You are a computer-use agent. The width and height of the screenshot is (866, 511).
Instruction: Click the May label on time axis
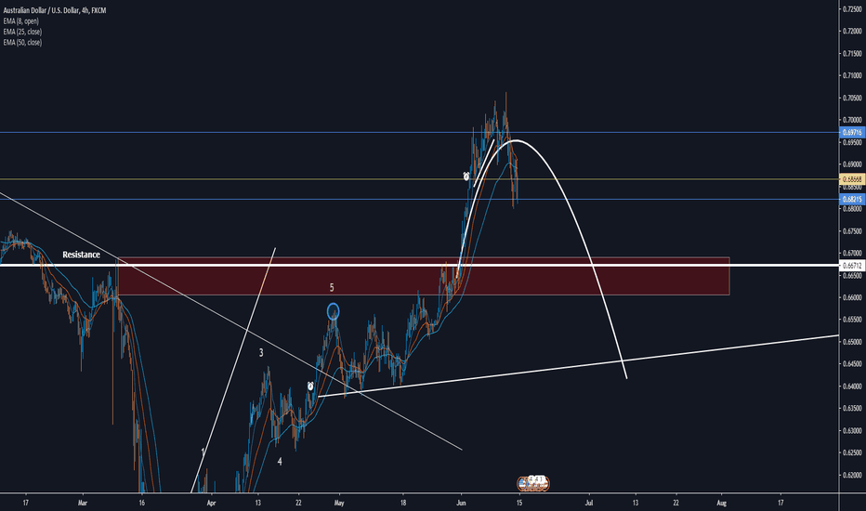339,503
